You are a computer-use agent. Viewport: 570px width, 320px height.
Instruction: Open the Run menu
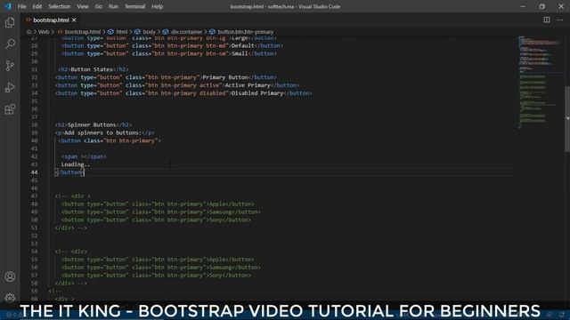tap(113, 6)
